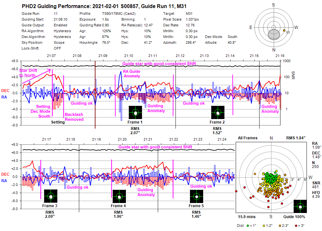The width and height of the screenshot is (322, 231).
Task: Select the 'All Frames' scatter plot heading
Action: pos(248,138)
